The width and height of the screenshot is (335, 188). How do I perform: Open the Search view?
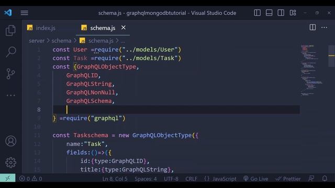pos(10,52)
